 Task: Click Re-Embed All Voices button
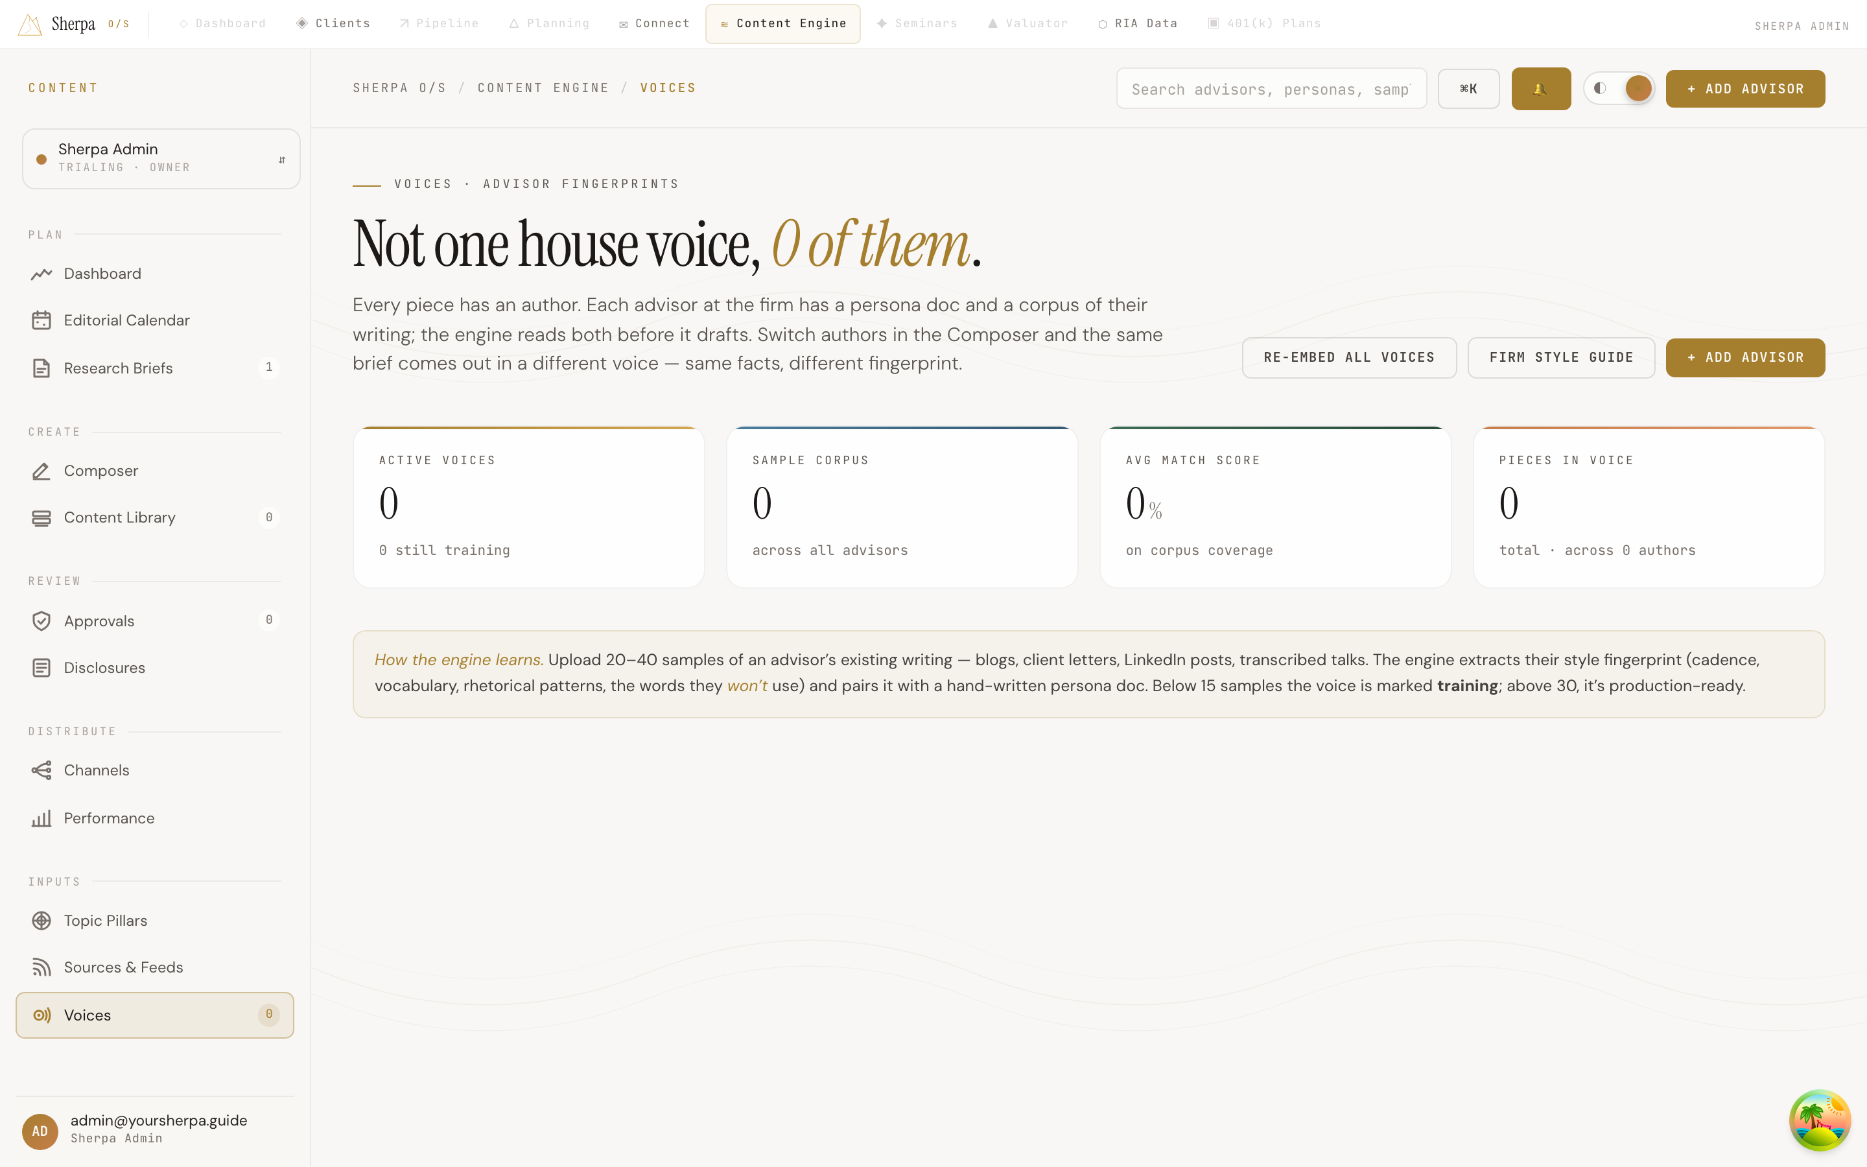coord(1349,357)
